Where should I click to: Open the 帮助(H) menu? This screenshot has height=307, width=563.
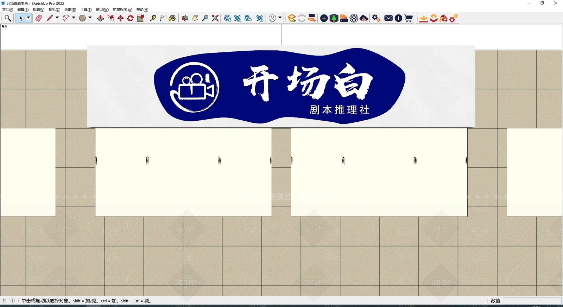(x=142, y=9)
